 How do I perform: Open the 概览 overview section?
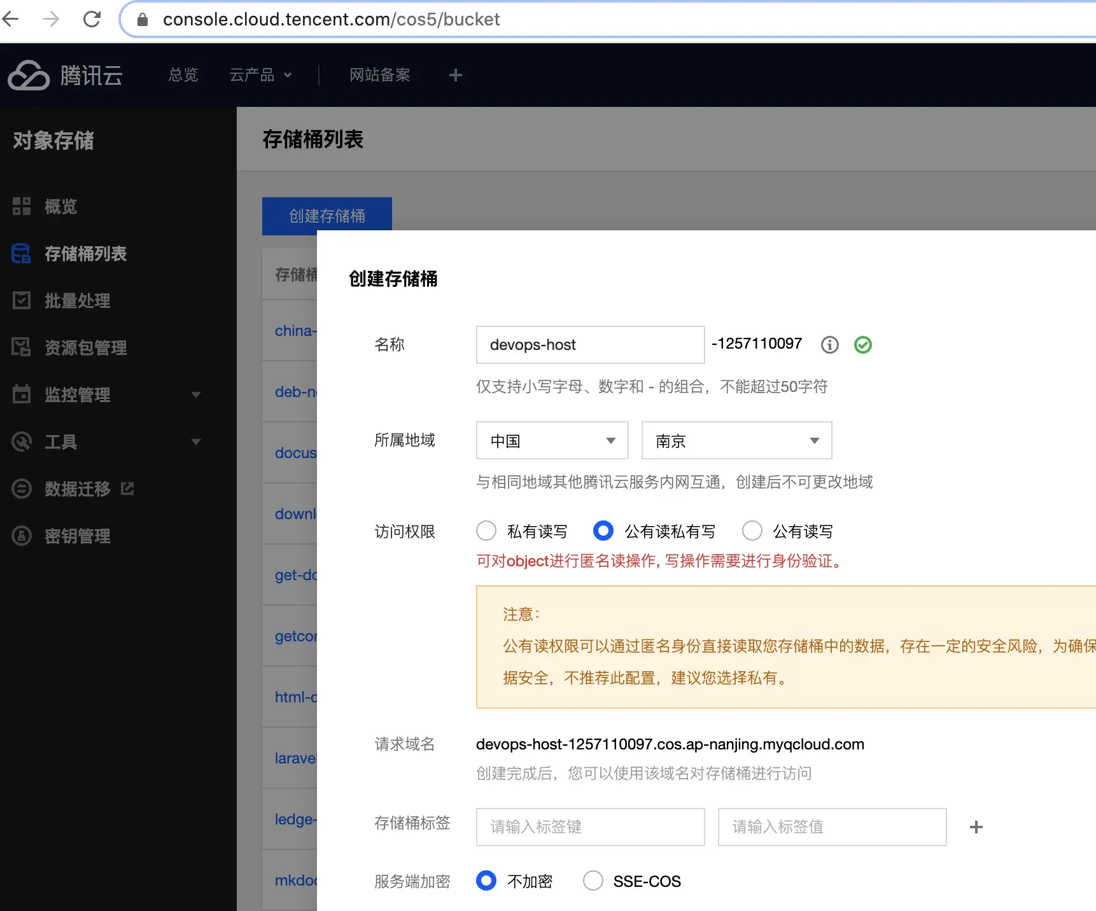61,207
